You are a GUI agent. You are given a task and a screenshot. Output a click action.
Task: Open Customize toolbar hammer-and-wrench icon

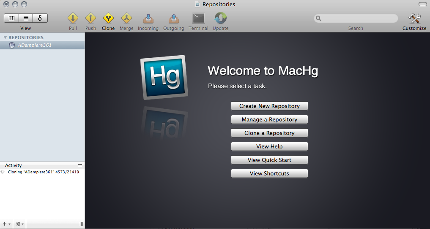point(414,19)
